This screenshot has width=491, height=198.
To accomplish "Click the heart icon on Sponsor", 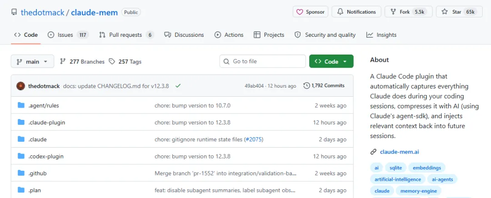I will tap(300, 12).
